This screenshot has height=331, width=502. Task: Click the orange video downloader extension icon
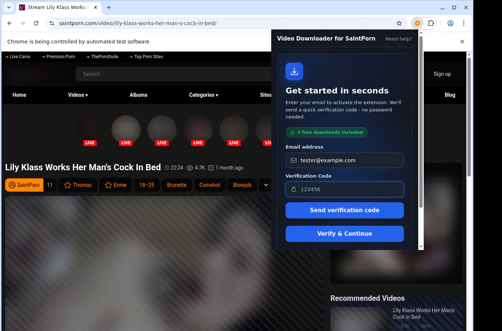point(417,23)
